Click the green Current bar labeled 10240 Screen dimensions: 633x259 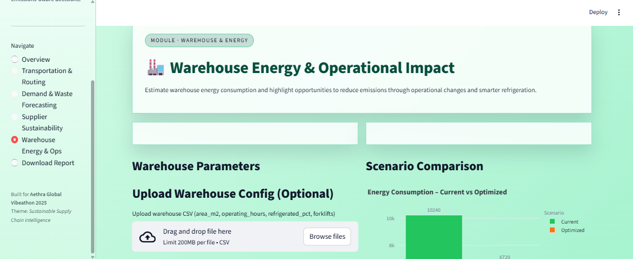(x=434, y=237)
